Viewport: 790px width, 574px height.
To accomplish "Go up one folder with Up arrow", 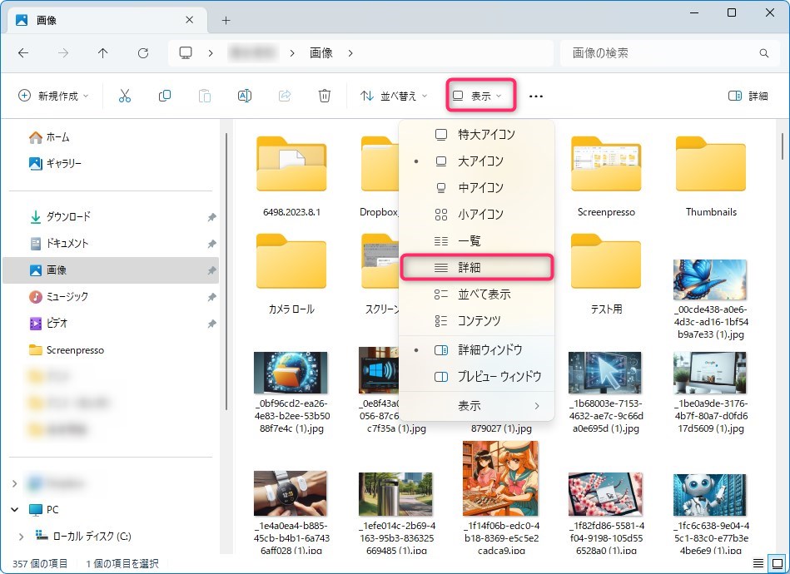I will tap(103, 53).
